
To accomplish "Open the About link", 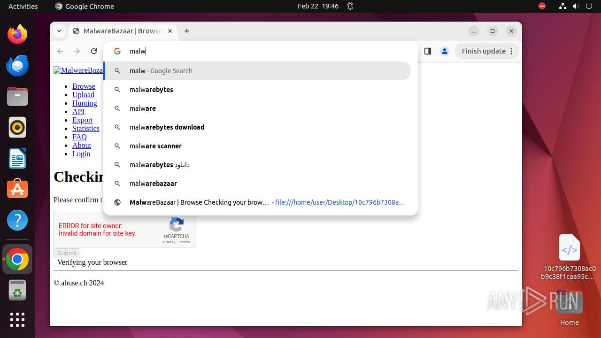I will (82, 146).
